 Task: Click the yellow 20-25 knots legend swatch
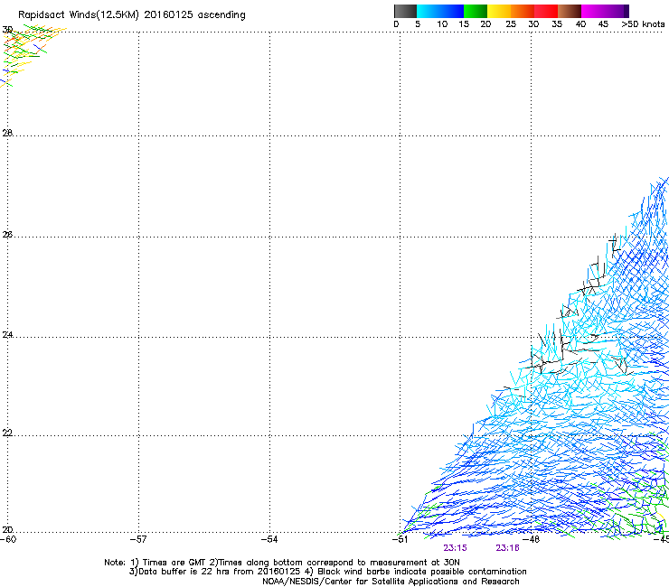(x=499, y=11)
